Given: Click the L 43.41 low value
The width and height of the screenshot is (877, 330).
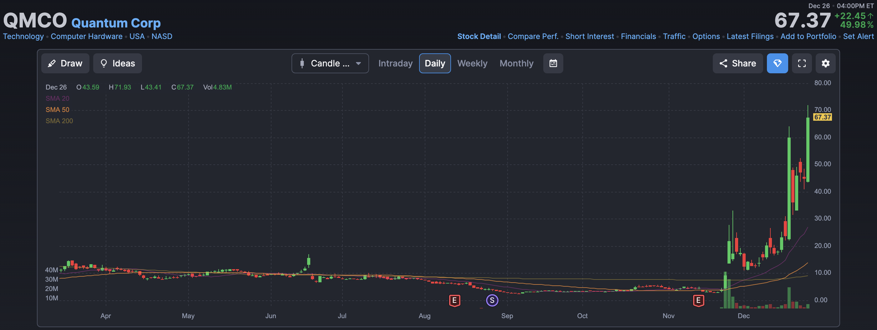Looking at the screenshot, I should (x=151, y=87).
